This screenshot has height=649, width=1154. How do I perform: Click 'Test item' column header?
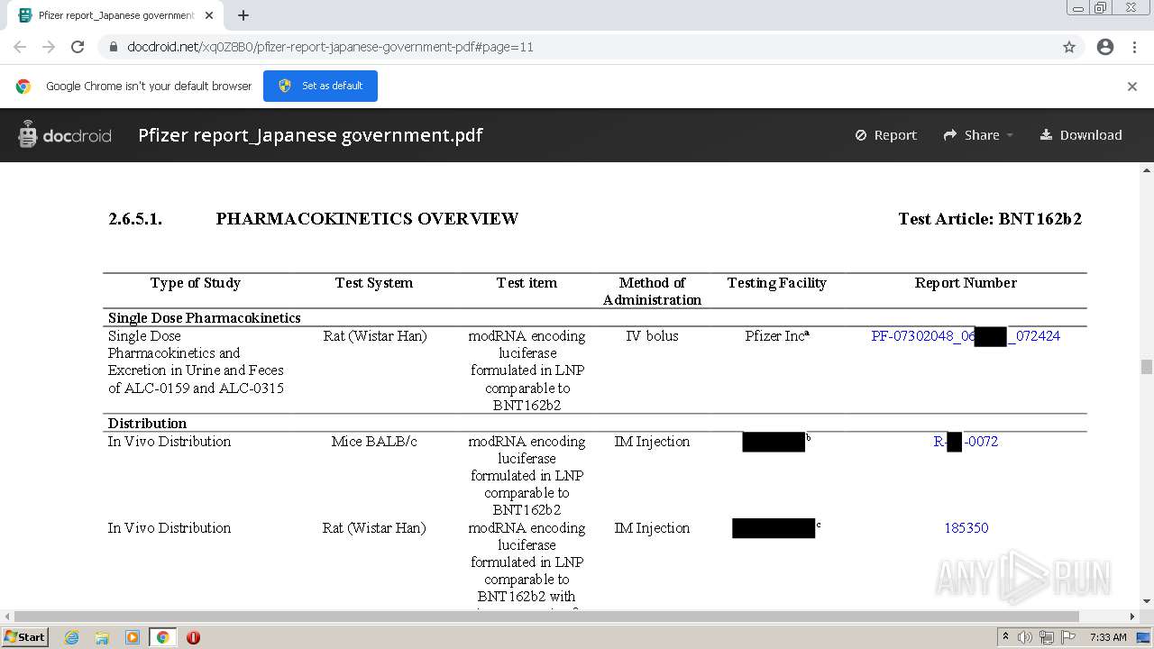click(x=527, y=283)
